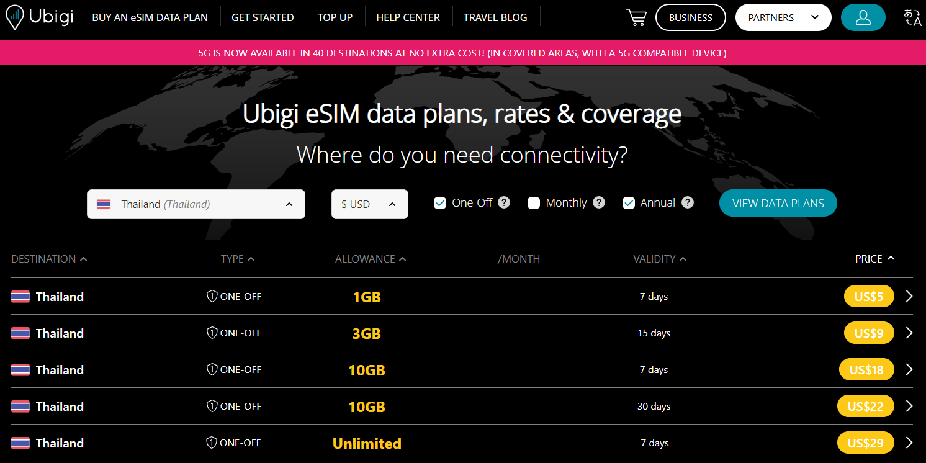Click the user account icon button
The width and height of the screenshot is (926, 463).
(863, 17)
